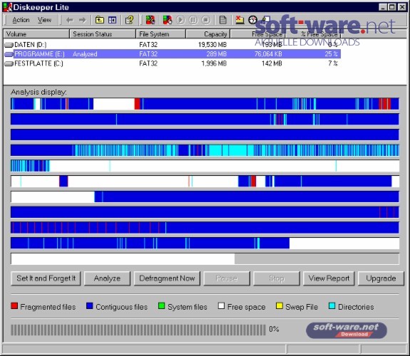The height and width of the screenshot is (356, 410).
Task: Toggle the show/hide console tree icon
Action: (x=113, y=20)
